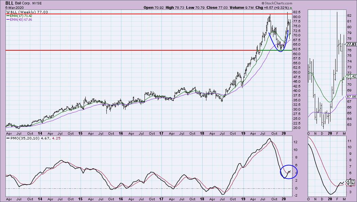Click the 82.5 price axis label
The width and height of the screenshot is (357, 202).
tap(297, 12)
